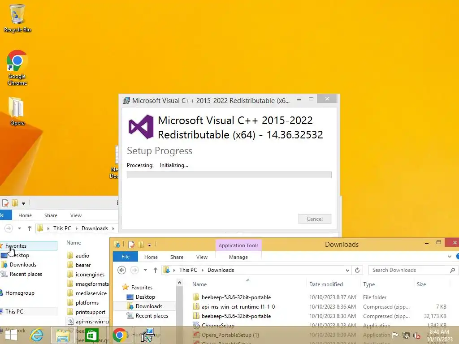Select the bearer folder
The width and height of the screenshot is (459, 344).
83,265
